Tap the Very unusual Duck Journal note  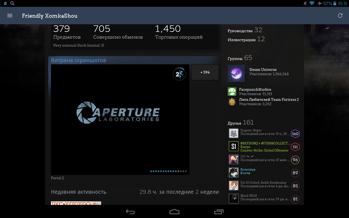point(79,45)
